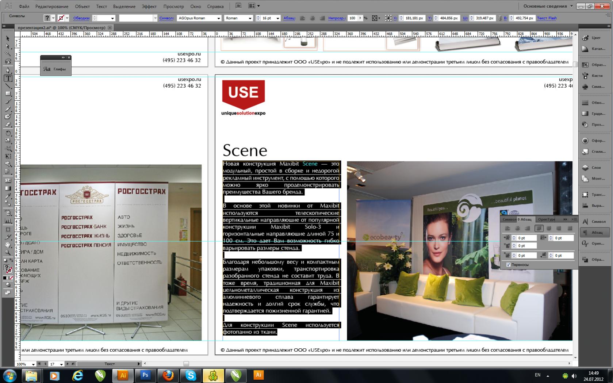Open the Цвет (Color) panel
This screenshot has width=613, height=383.
595,38
